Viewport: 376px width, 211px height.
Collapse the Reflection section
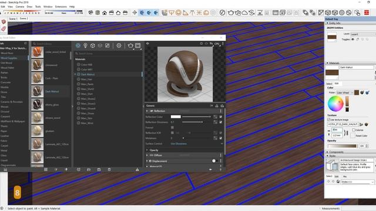[147, 111]
